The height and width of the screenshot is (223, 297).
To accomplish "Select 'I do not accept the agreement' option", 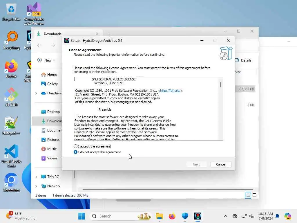I will pyautogui.click(x=76, y=152).
